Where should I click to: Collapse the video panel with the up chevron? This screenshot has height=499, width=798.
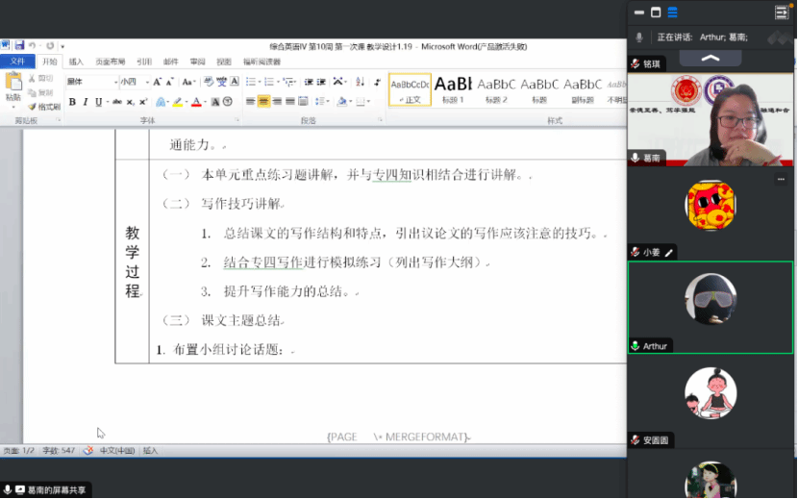[x=711, y=58]
